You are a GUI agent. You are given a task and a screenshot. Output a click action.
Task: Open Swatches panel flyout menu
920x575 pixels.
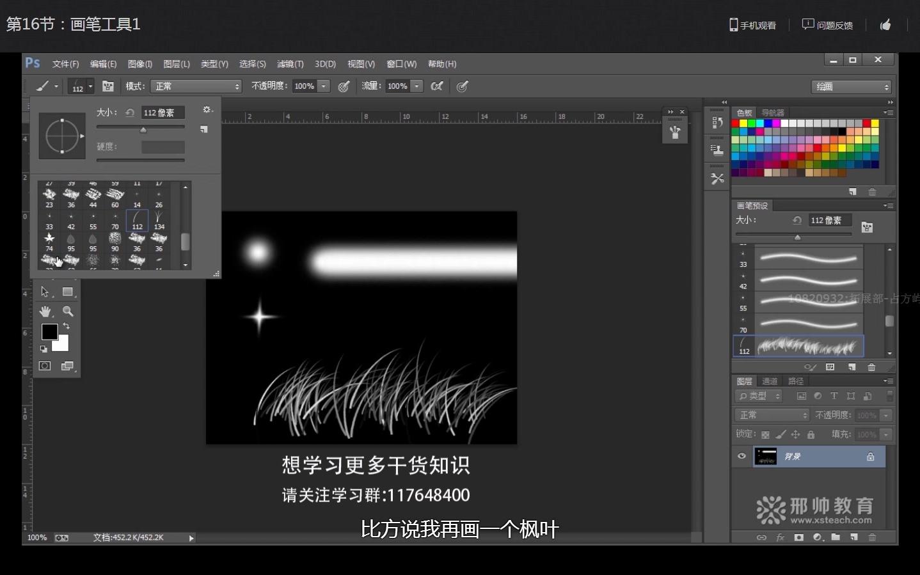889,113
